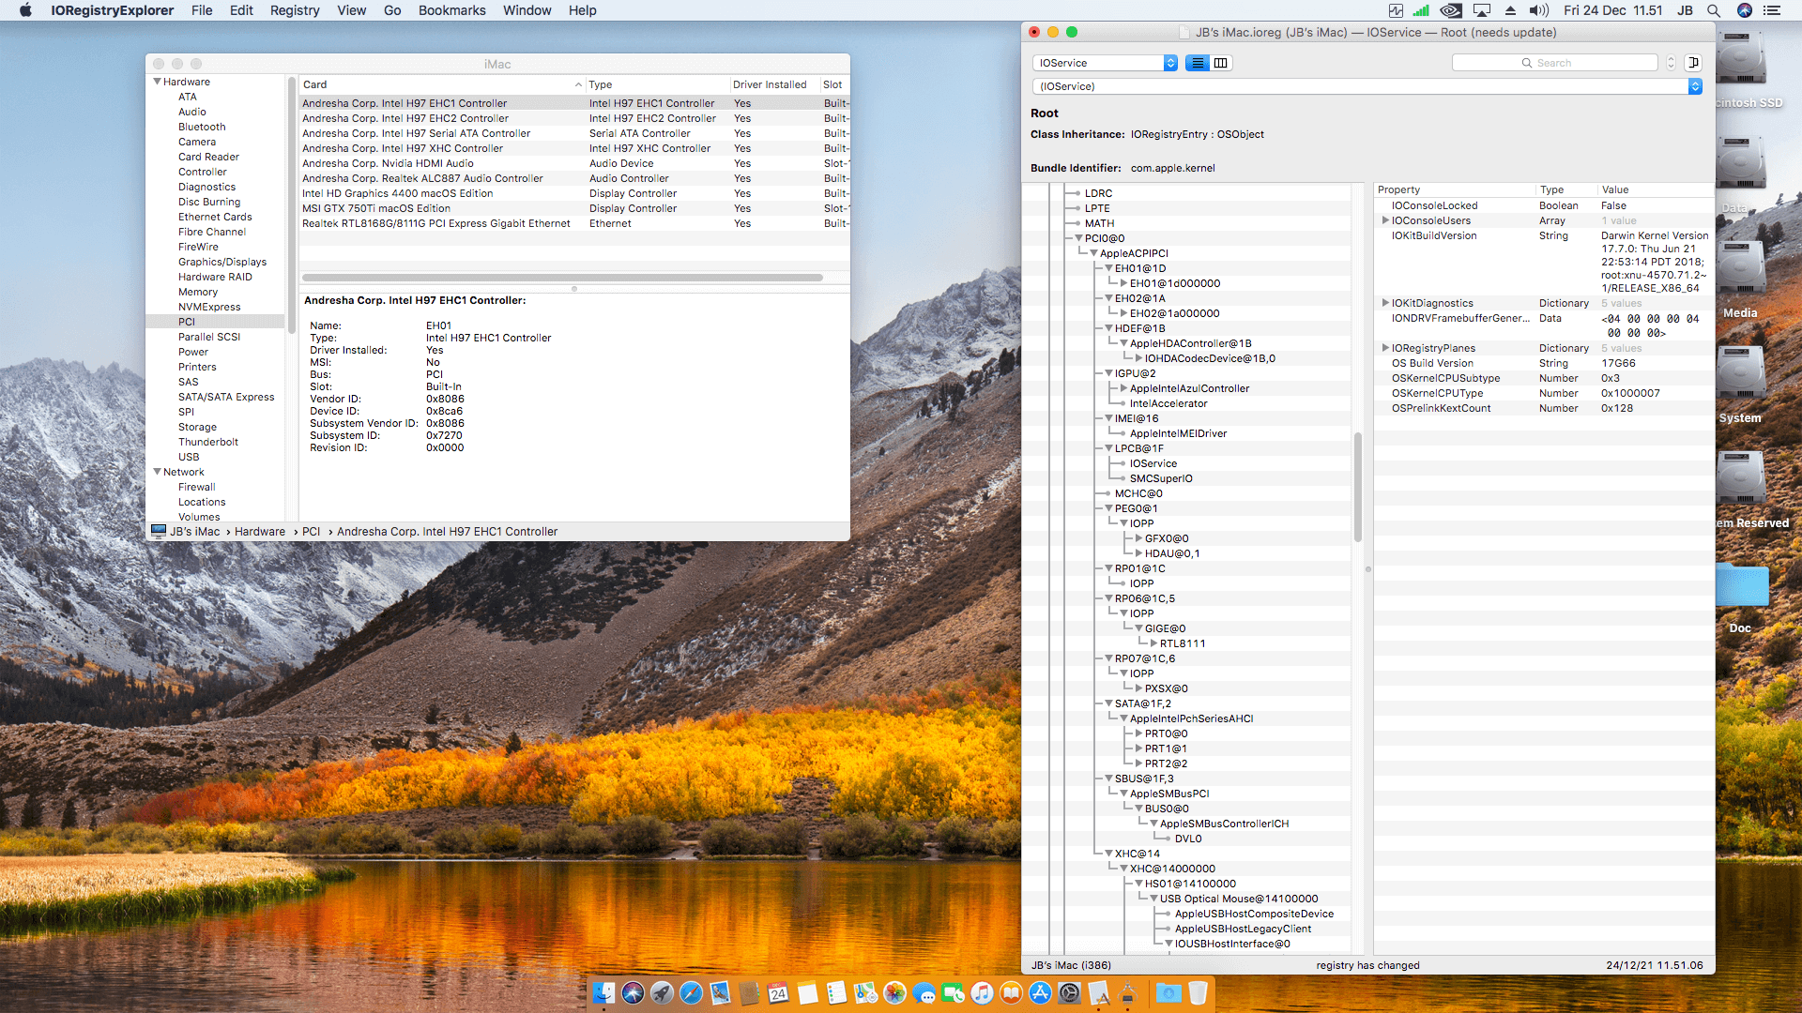Open System Preferences from the Dock
1802x1013 pixels.
pos(1069,993)
